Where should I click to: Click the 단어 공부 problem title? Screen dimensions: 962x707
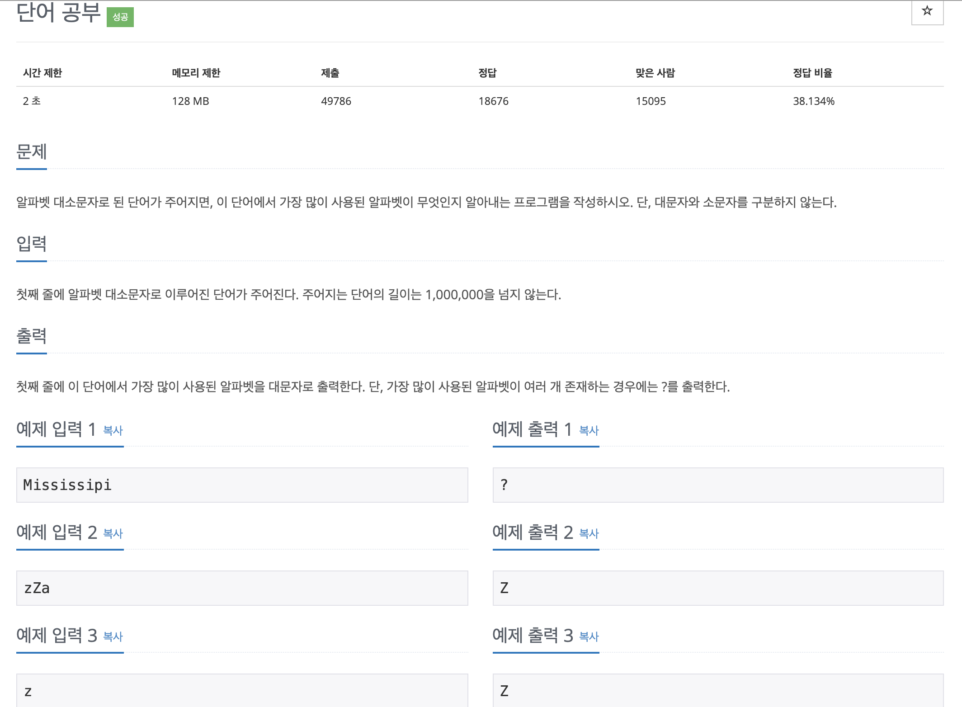58,13
